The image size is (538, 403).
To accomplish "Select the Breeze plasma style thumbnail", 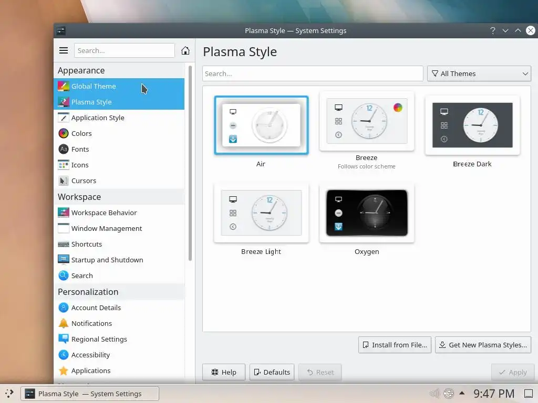I will click(367, 121).
